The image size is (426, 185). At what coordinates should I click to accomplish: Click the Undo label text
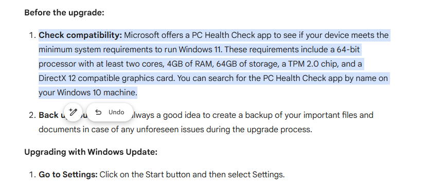(116, 112)
